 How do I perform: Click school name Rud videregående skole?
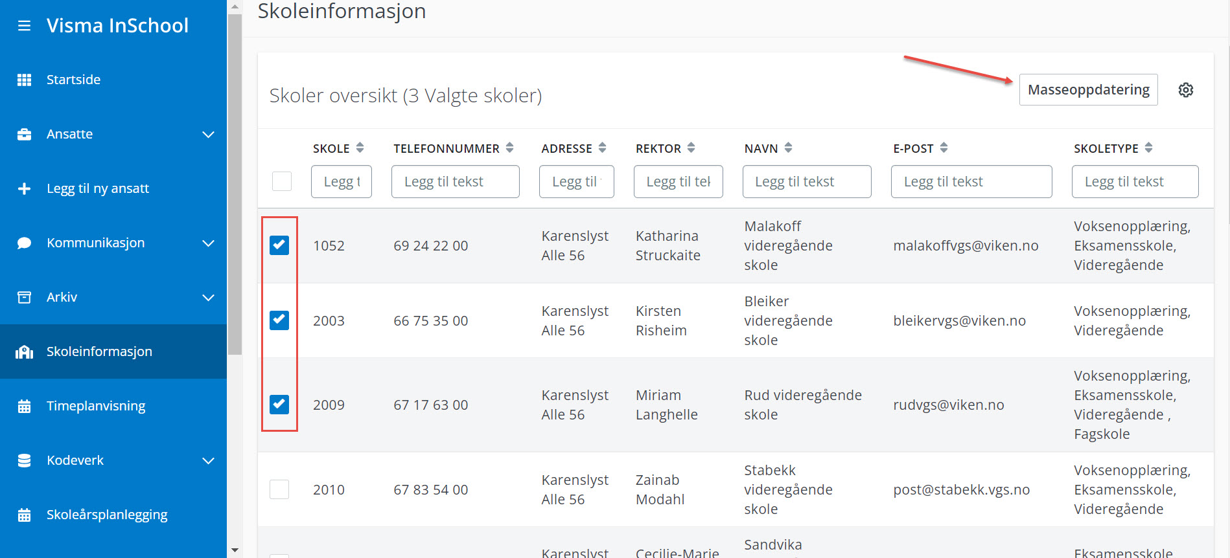click(803, 405)
